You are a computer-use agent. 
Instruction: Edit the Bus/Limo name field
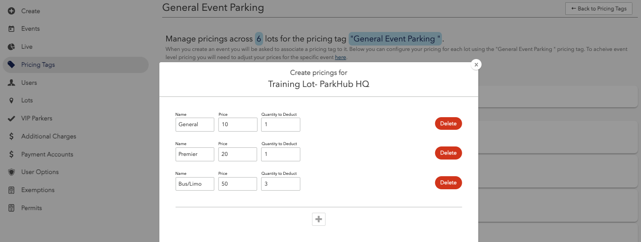click(x=195, y=184)
